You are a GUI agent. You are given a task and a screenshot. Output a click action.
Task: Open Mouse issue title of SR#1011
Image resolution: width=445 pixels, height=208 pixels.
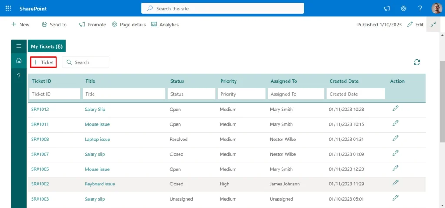(97, 124)
